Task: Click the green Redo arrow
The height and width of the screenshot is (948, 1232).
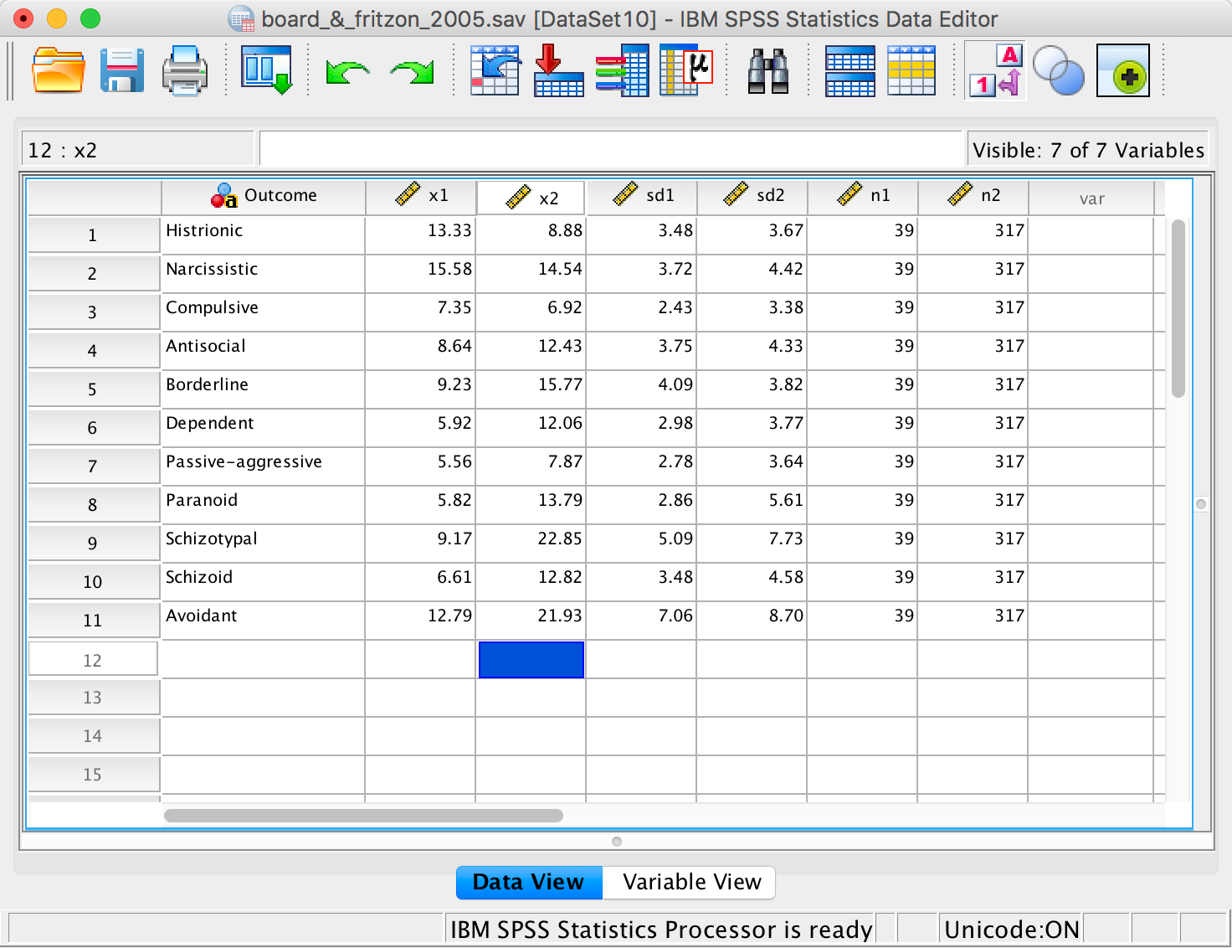Action: point(412,73)
